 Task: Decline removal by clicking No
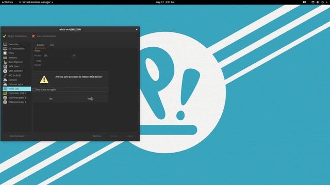click(x=51, y=99)
